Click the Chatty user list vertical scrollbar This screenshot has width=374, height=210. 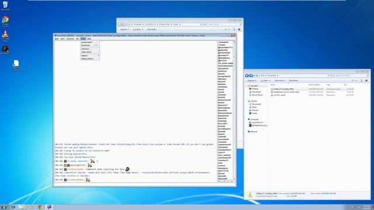(234, 110)
